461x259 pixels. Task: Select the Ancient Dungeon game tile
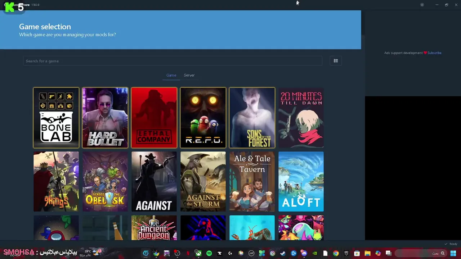pyautogui.click(x=154, y=228)
